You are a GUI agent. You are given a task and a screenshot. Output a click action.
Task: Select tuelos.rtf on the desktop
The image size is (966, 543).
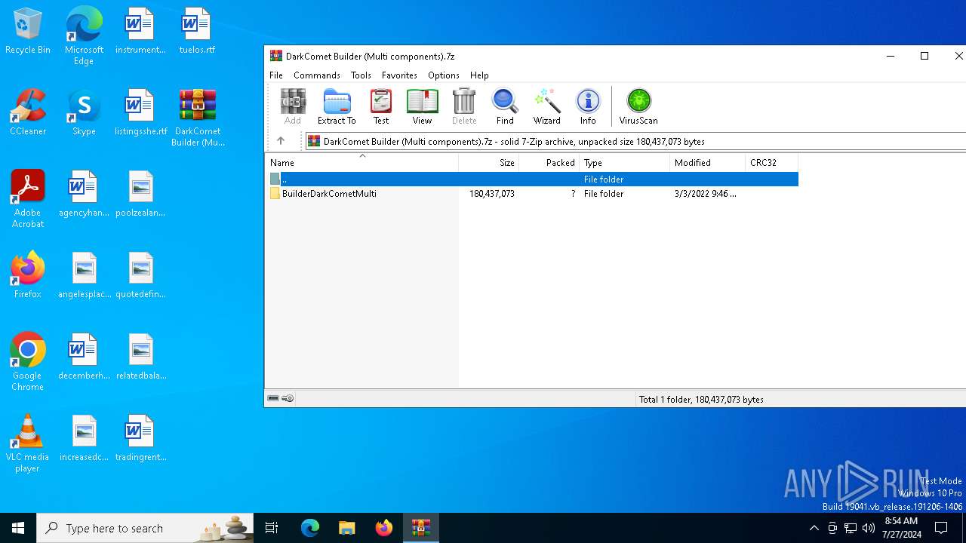point(197,32)
